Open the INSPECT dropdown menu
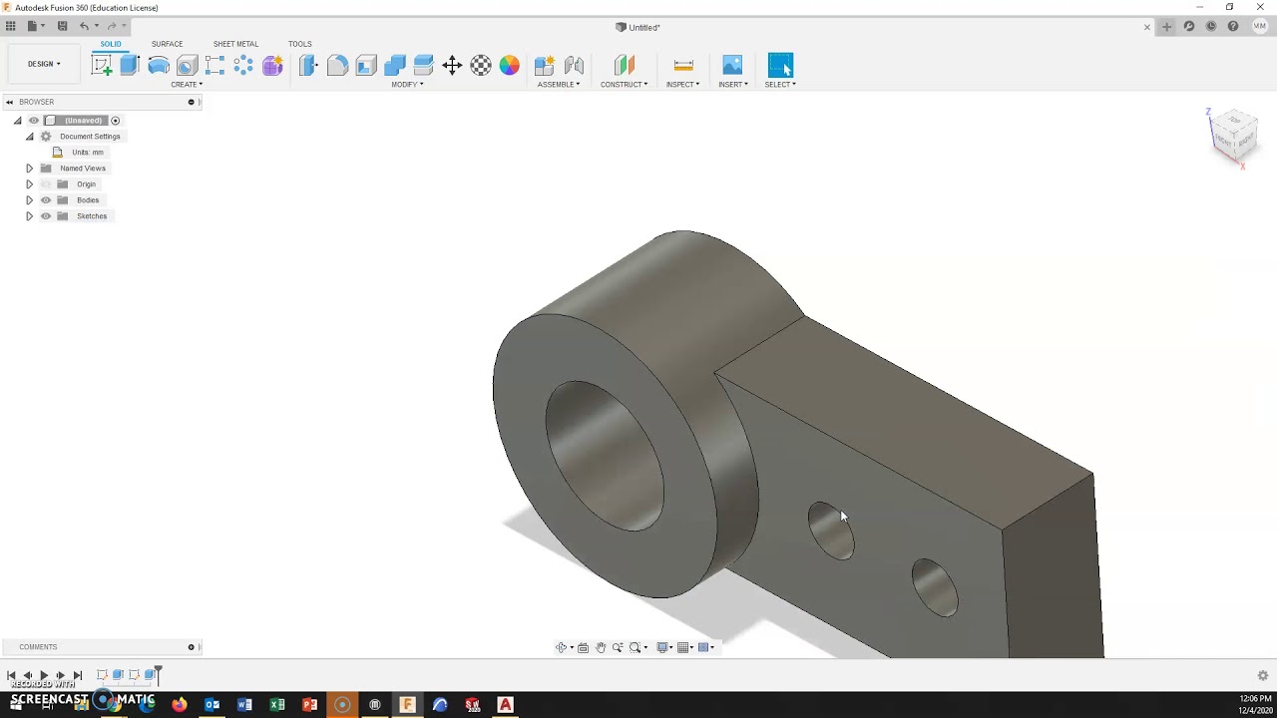1277x718 pixels. [683, 85]
